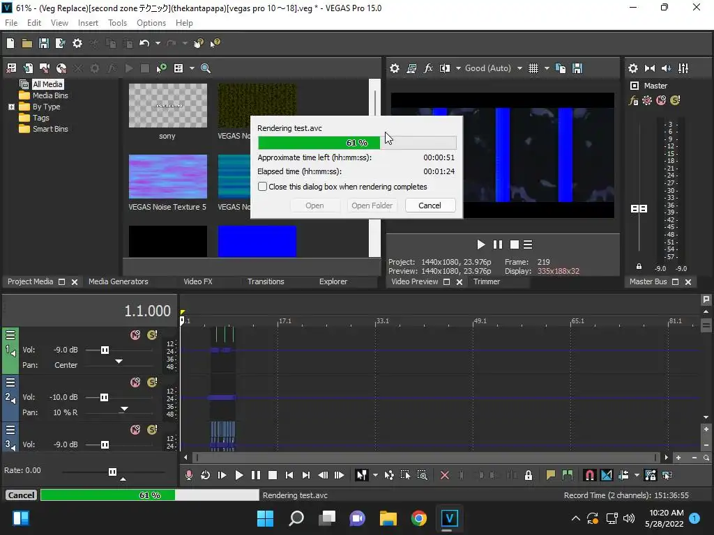714x535 pixels.
Task: Undo the last action
Action: pyautogui.click(x=144, y=43)
